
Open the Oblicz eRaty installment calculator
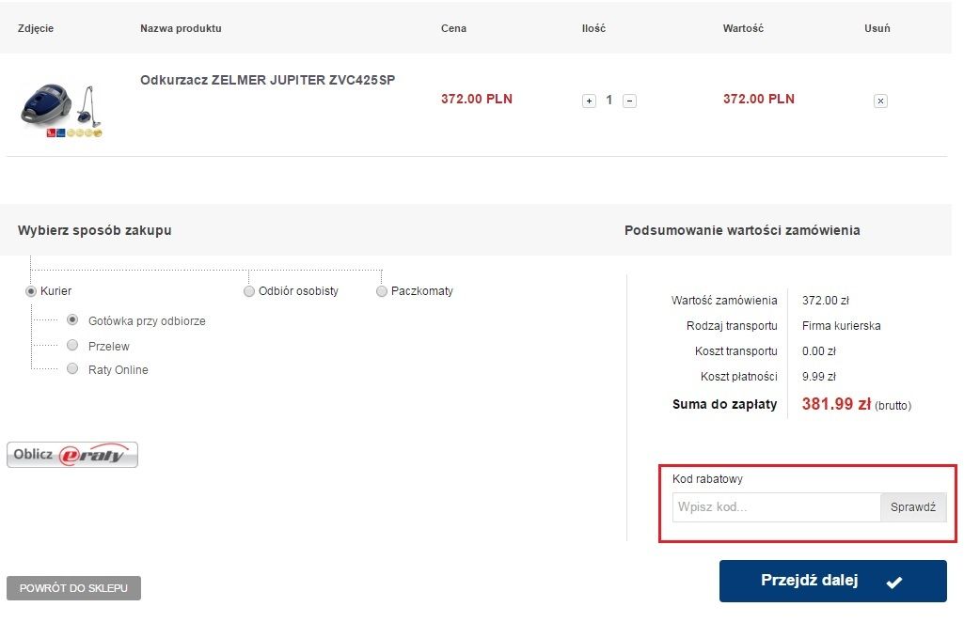click(72, 455)
